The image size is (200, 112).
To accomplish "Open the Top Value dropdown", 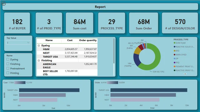I will pos(18,43).
